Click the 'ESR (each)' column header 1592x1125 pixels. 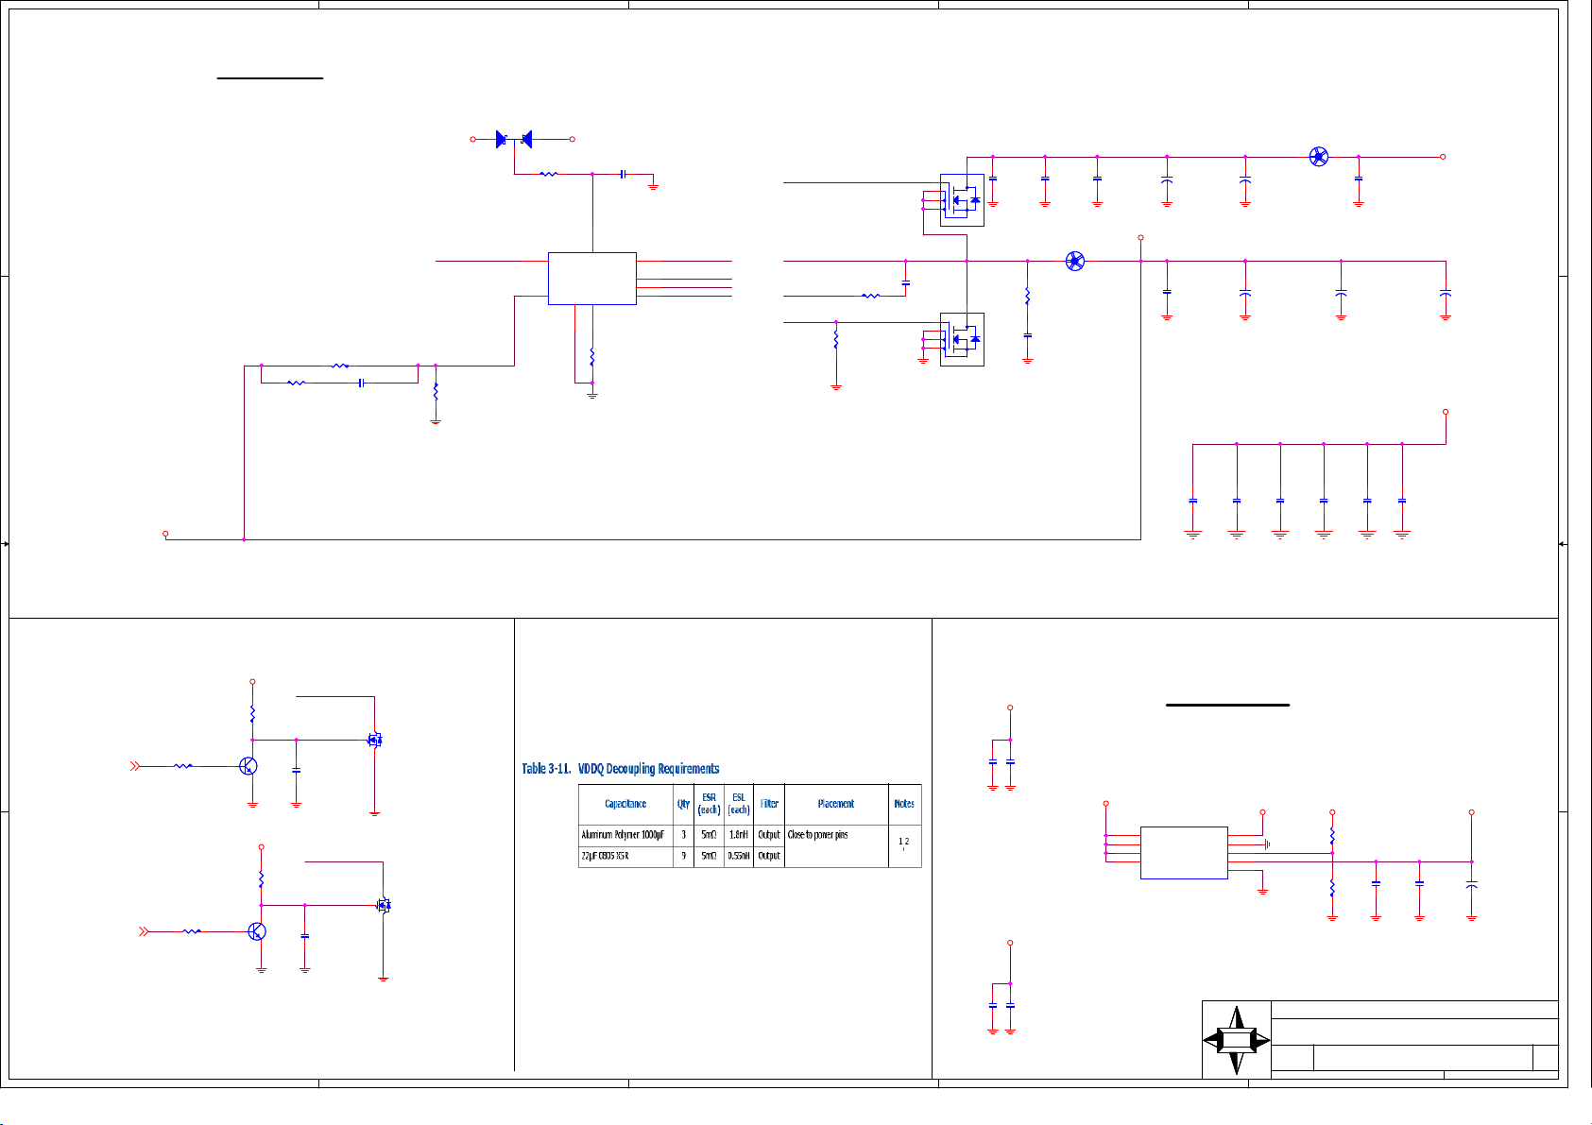pos(709,804)
